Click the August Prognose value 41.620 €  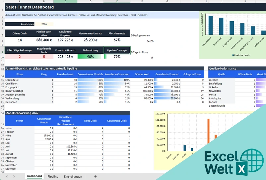[x=65, y=154]
